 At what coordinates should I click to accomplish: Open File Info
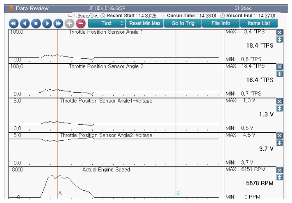(x=221, y=23)
